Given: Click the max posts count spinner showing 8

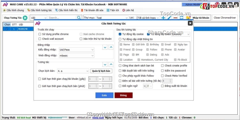Looking at the screenshot, I should click(x=167, y=81).
